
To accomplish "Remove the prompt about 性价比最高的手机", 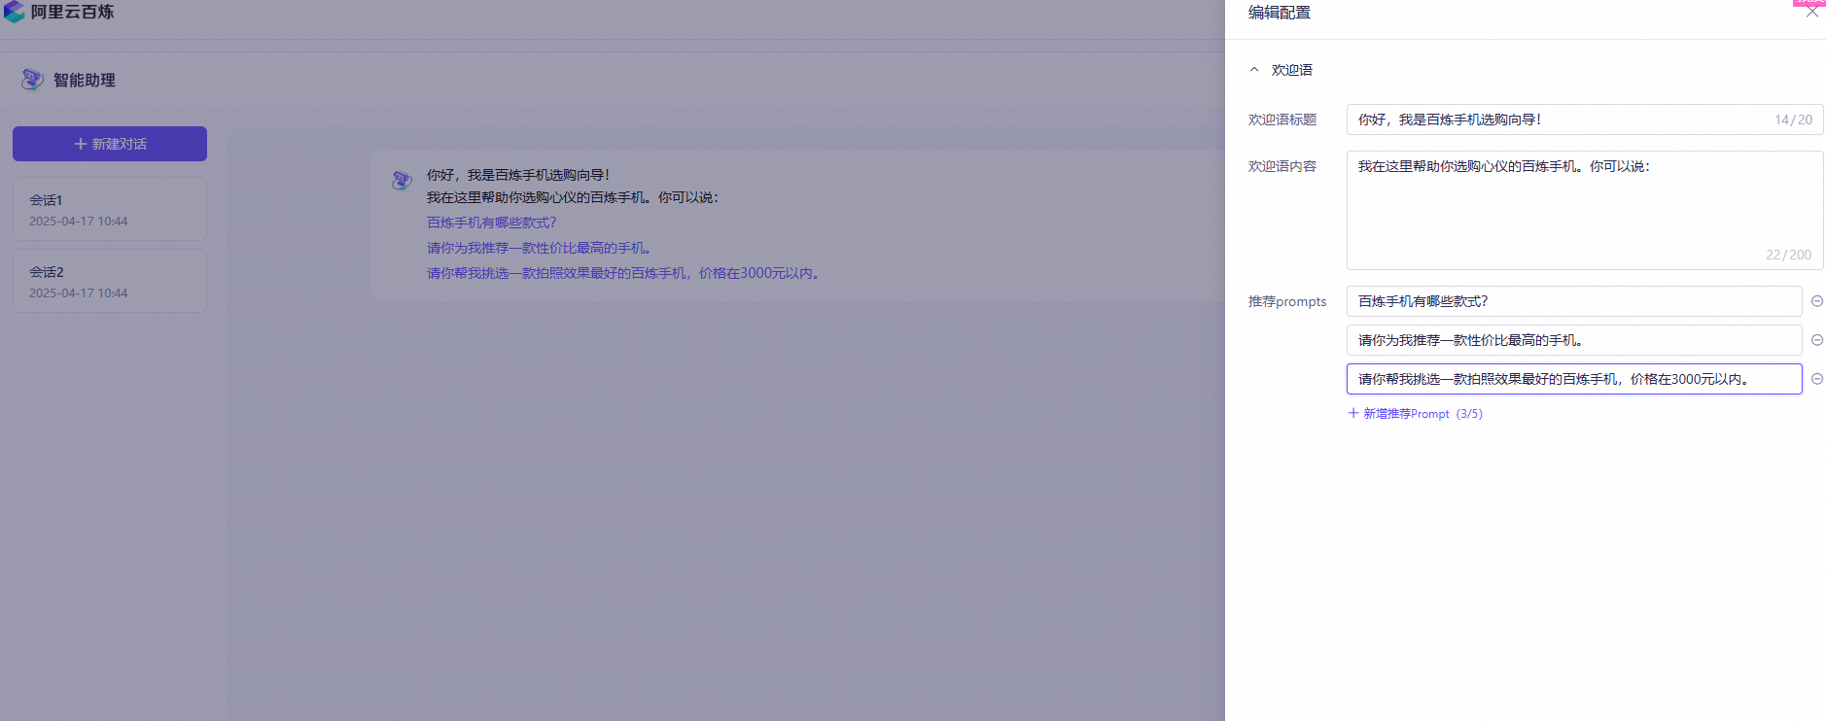I will coord(1816,340).
